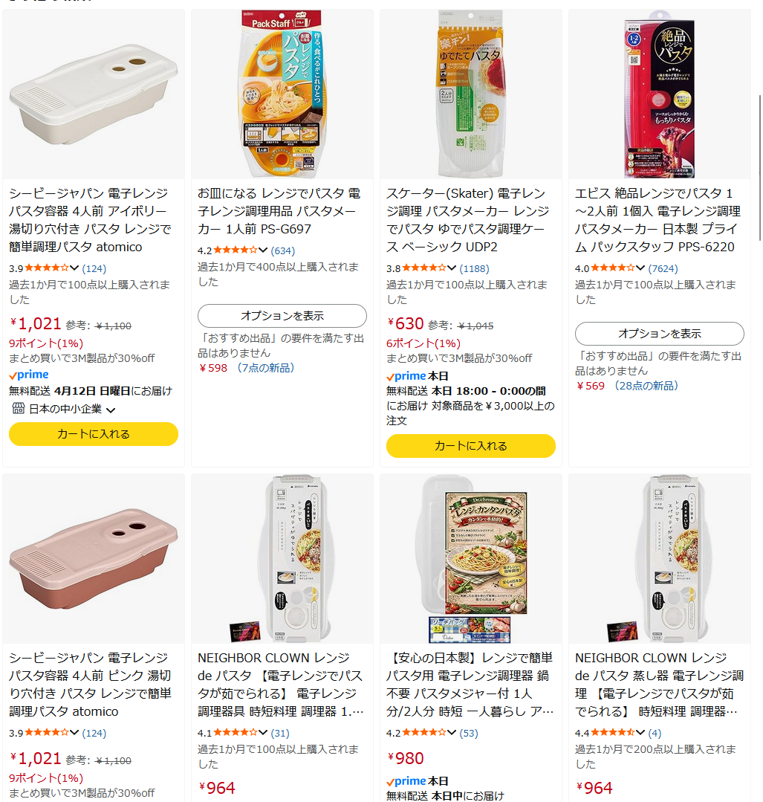Show options for お皿になる レンジでパスタ

(282, 316)
